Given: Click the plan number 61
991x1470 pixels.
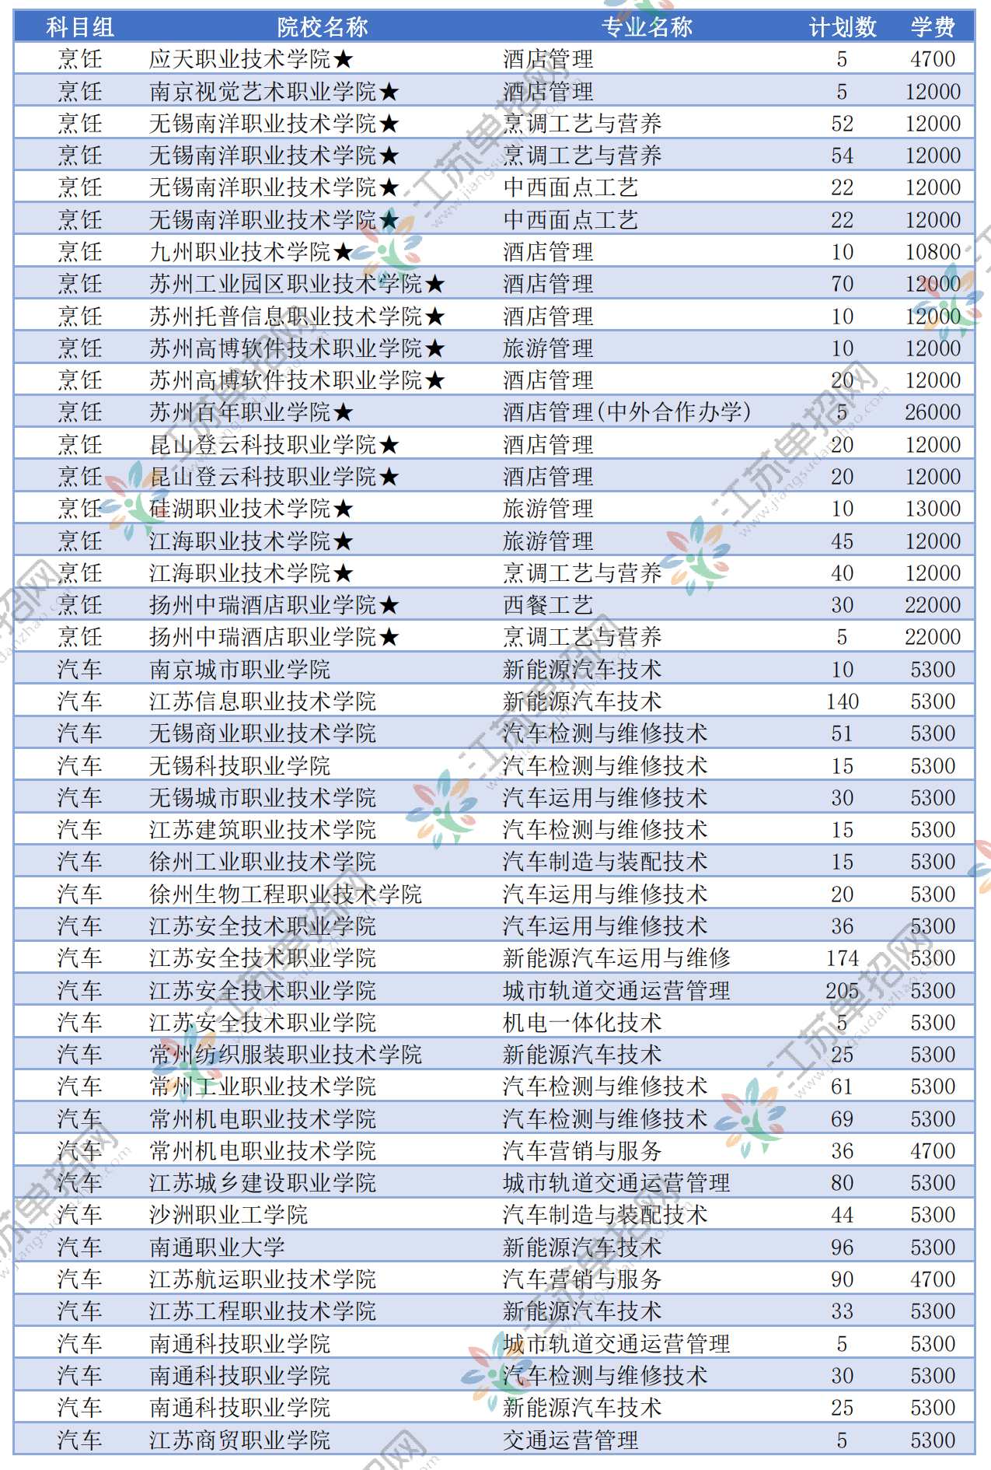Looking at the screenshot, I should pos(843,1087).
